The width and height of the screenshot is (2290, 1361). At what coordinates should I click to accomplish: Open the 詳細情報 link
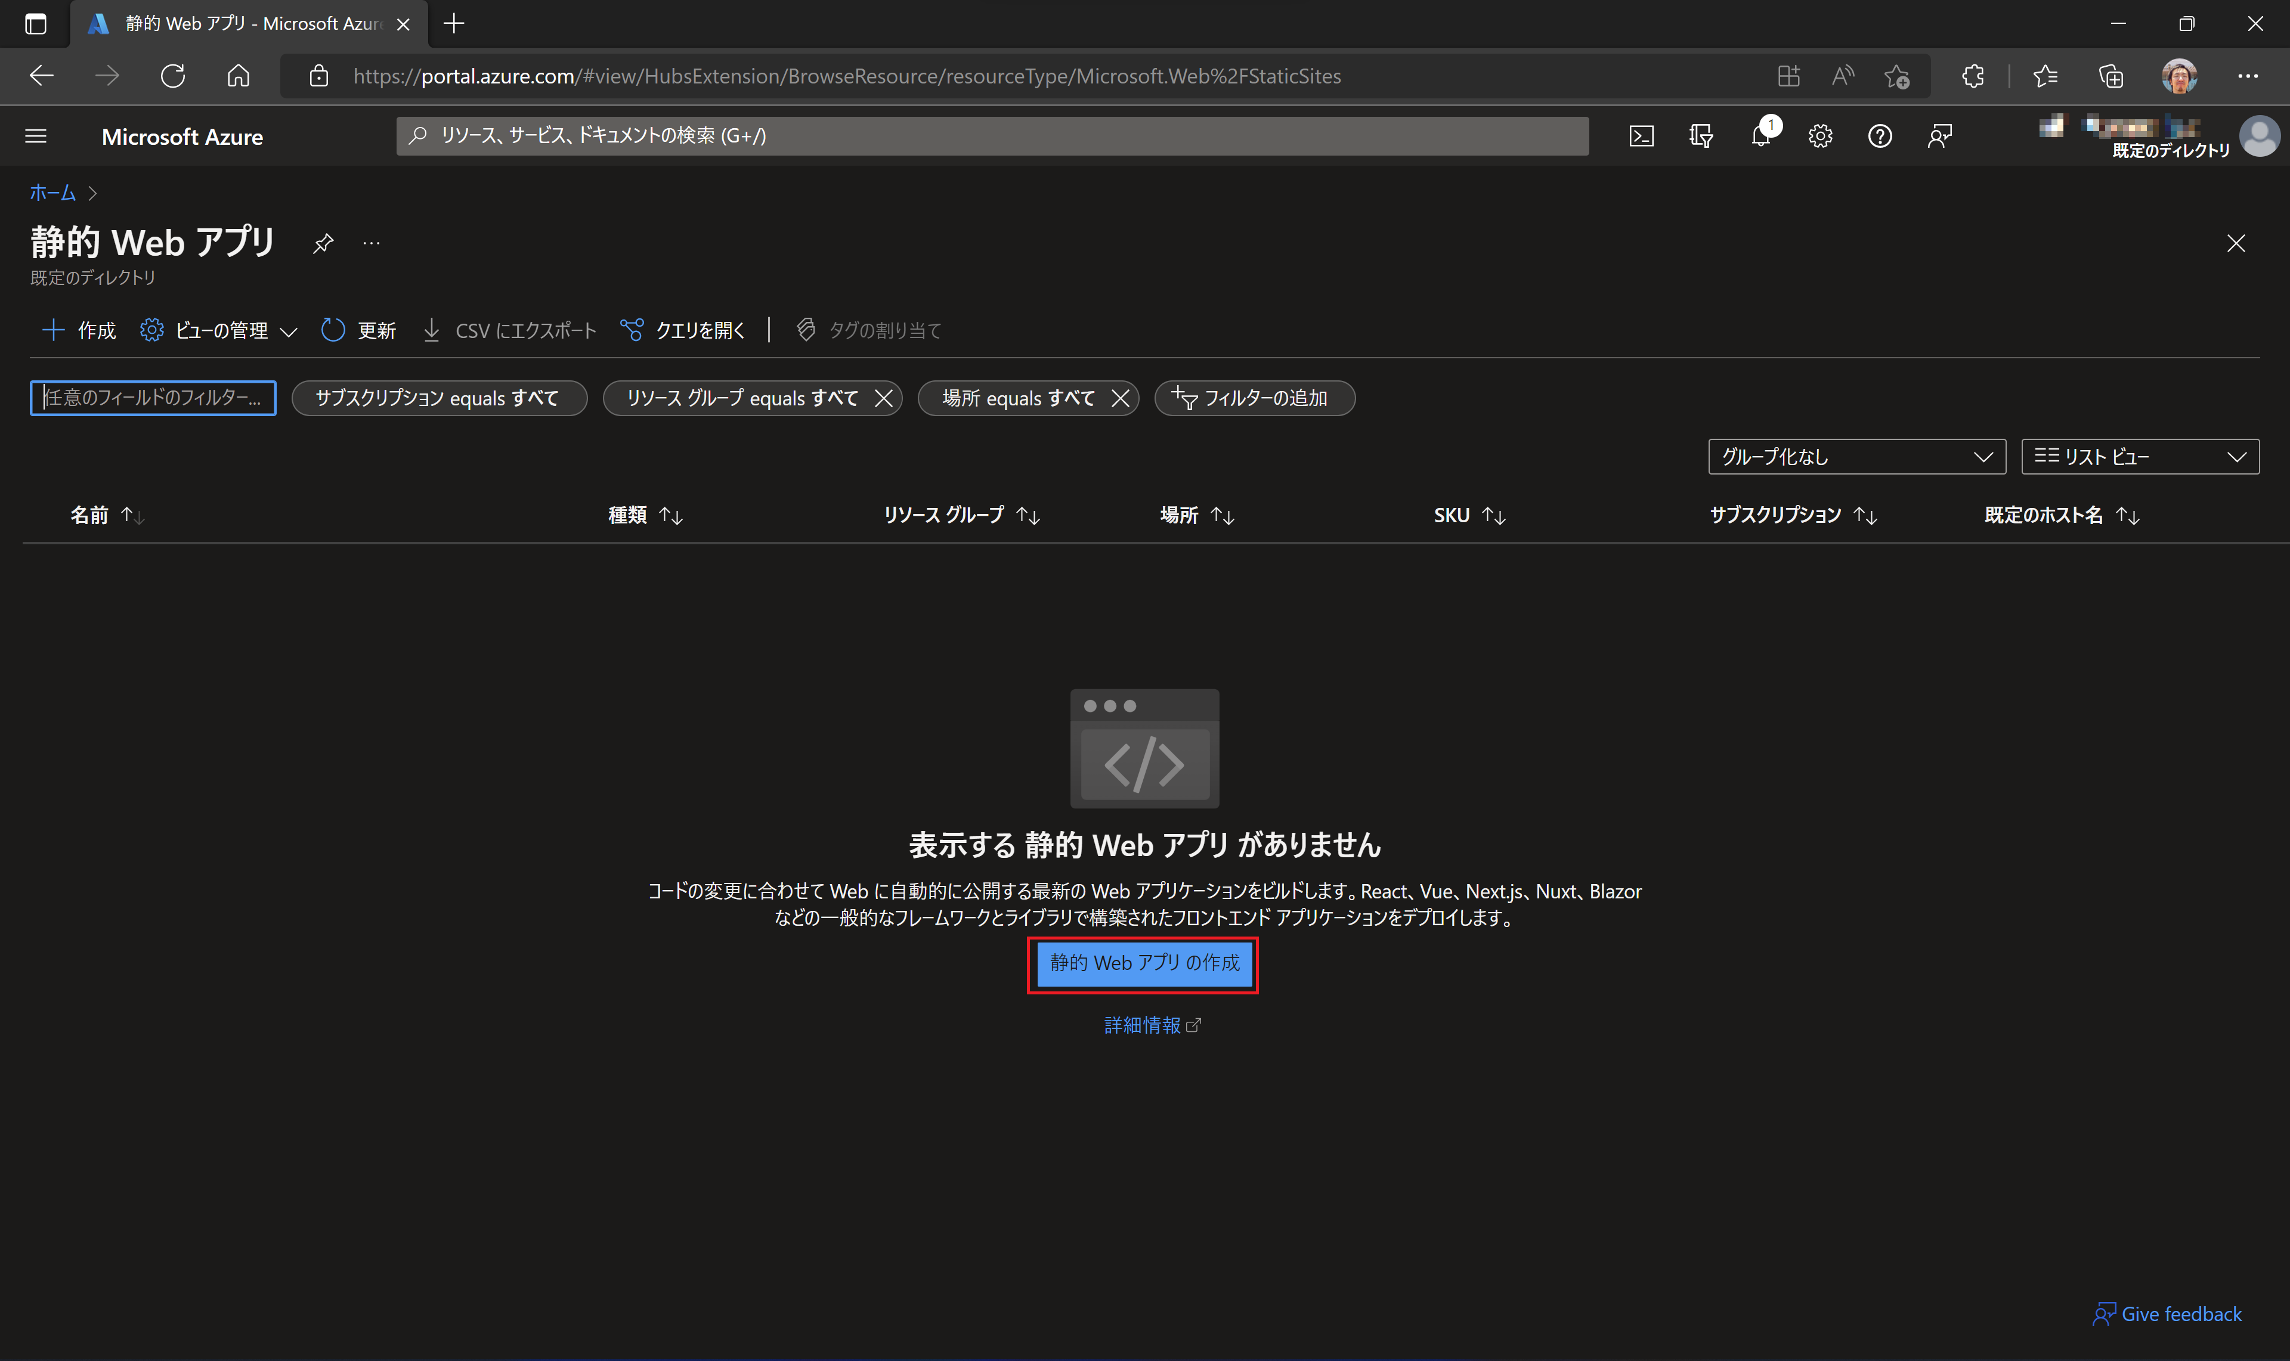1152,1025
